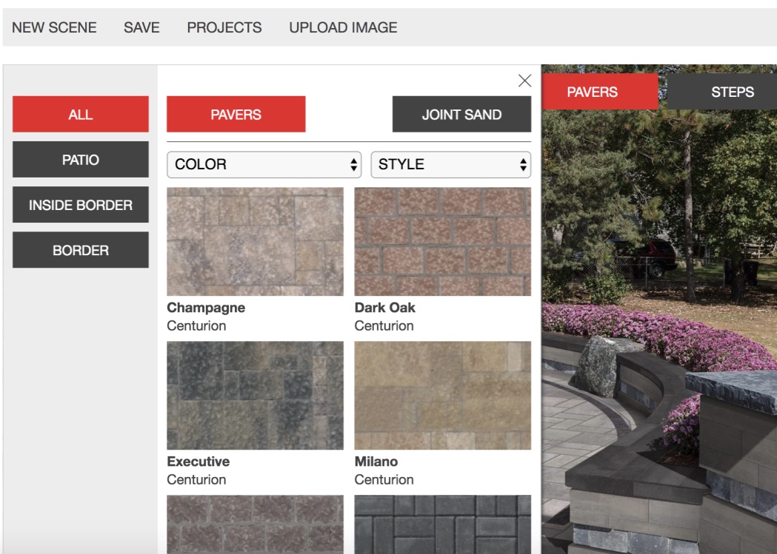Switch to the JOINT SAND tab
The height and width of the screenshot is (554, 777).
461,115
